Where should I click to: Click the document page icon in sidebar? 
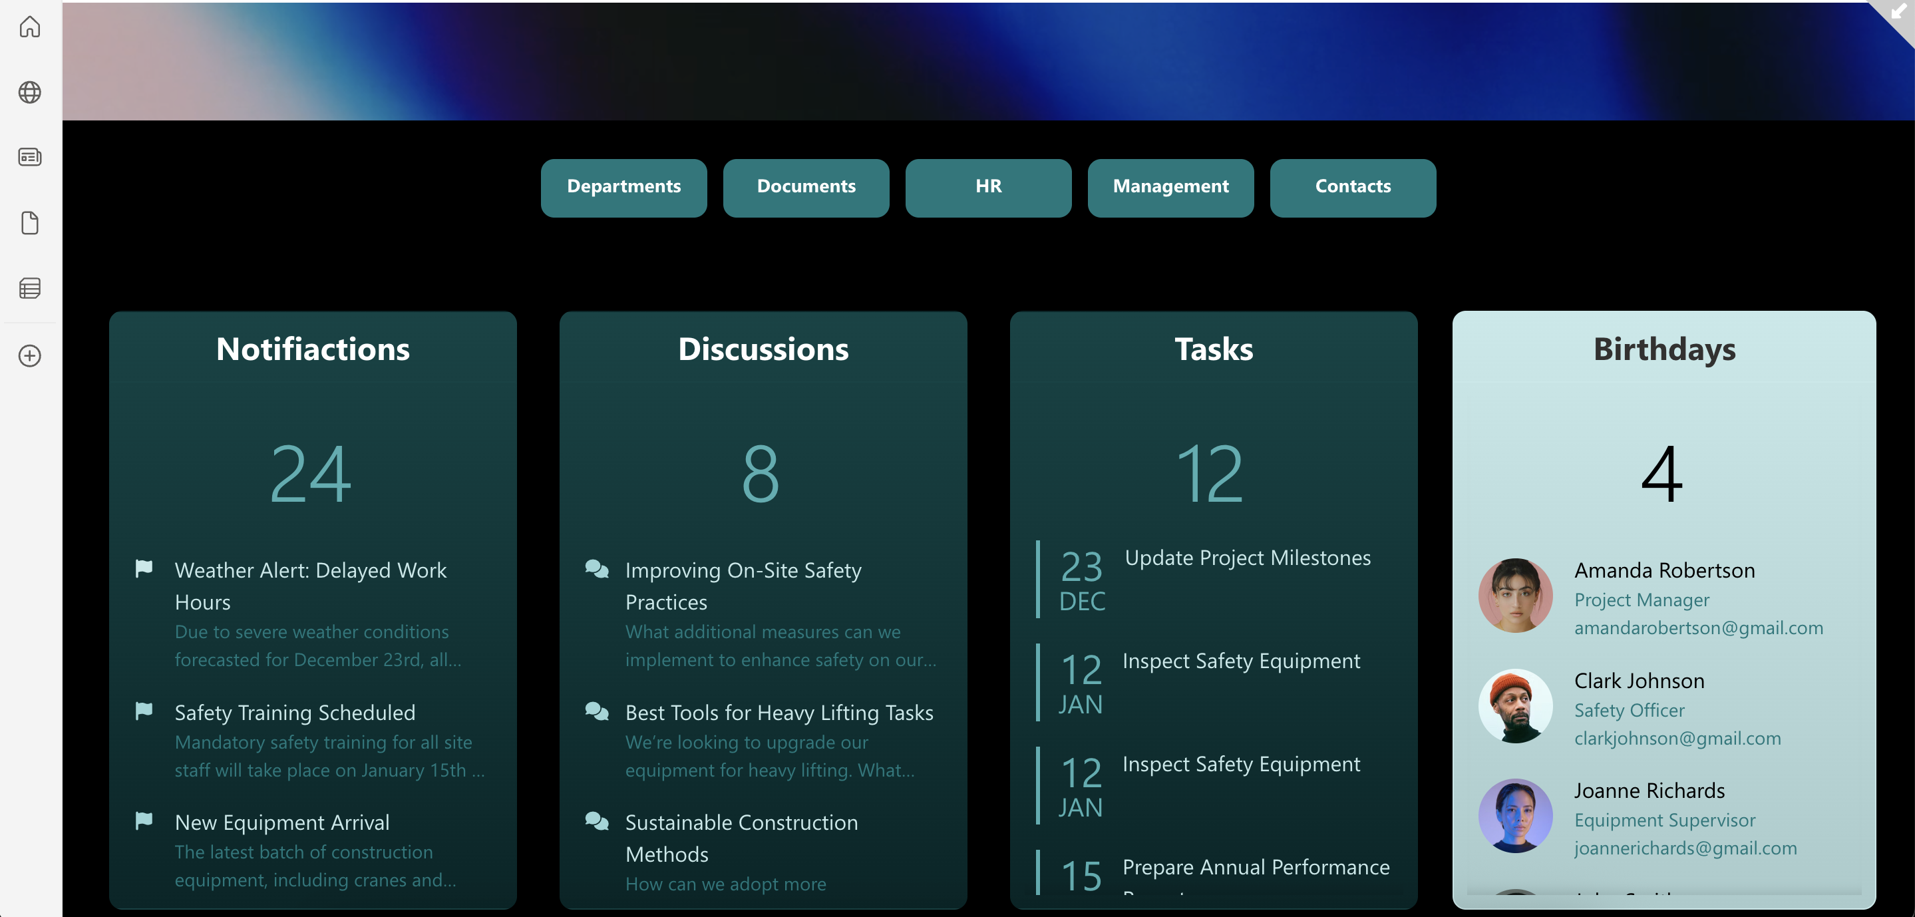30,222
